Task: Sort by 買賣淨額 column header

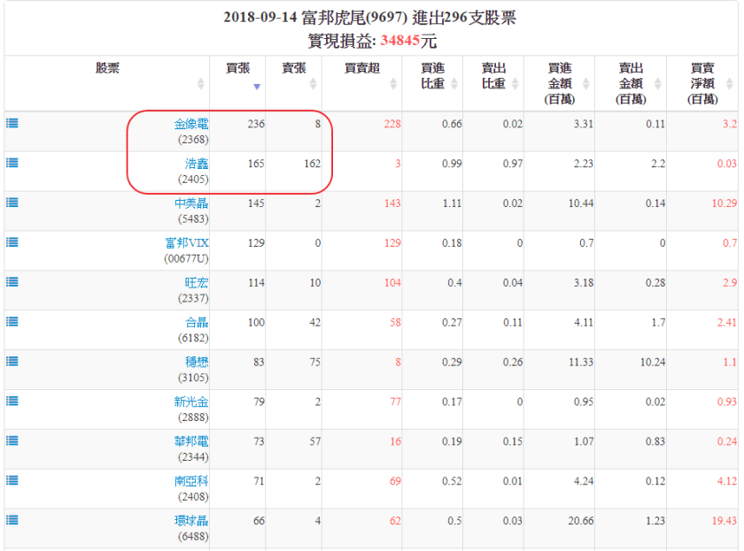Action: pos(702,83)
